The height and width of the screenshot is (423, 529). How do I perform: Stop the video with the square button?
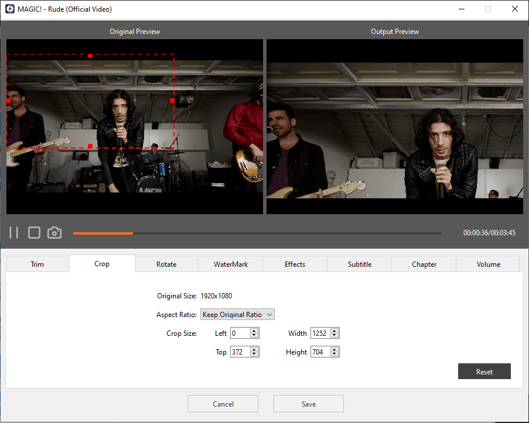[x=34, y=233]
